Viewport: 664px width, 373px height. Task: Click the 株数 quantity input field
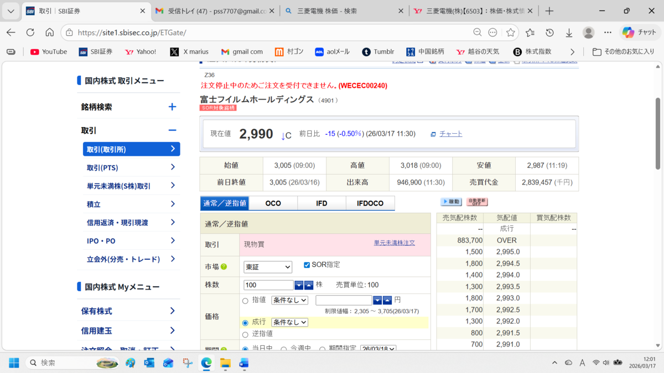point(268,285)
